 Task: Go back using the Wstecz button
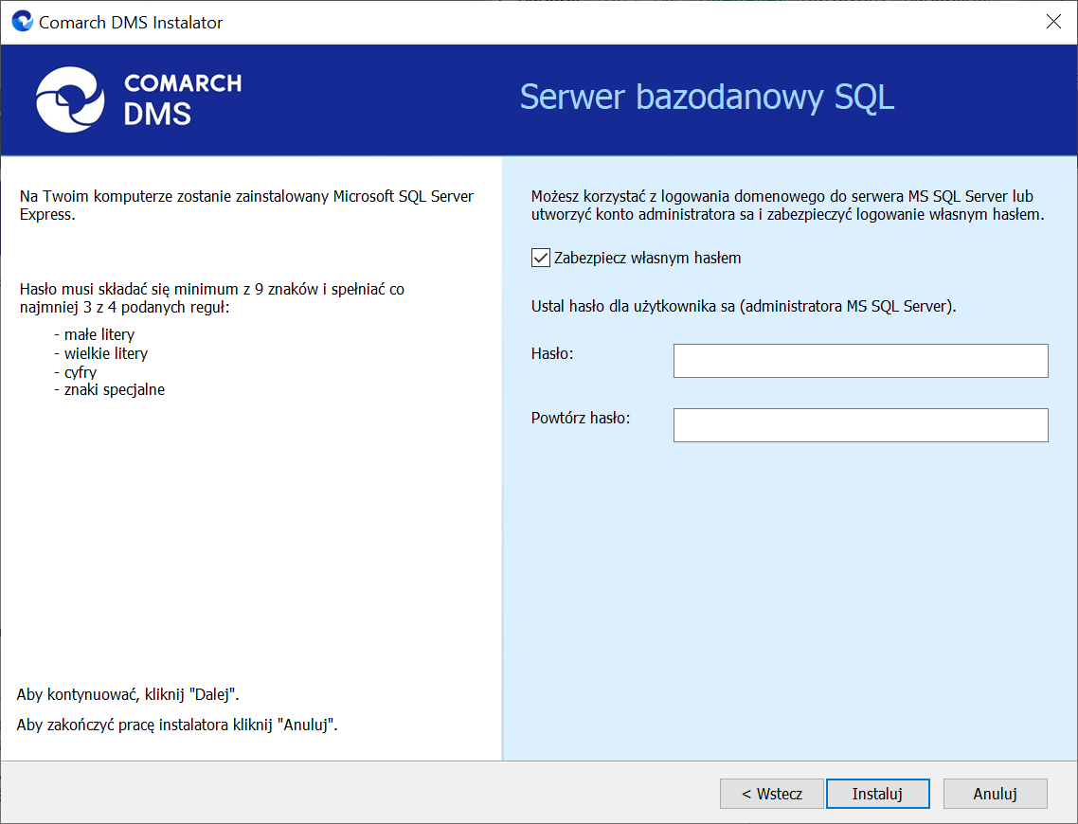771,793
